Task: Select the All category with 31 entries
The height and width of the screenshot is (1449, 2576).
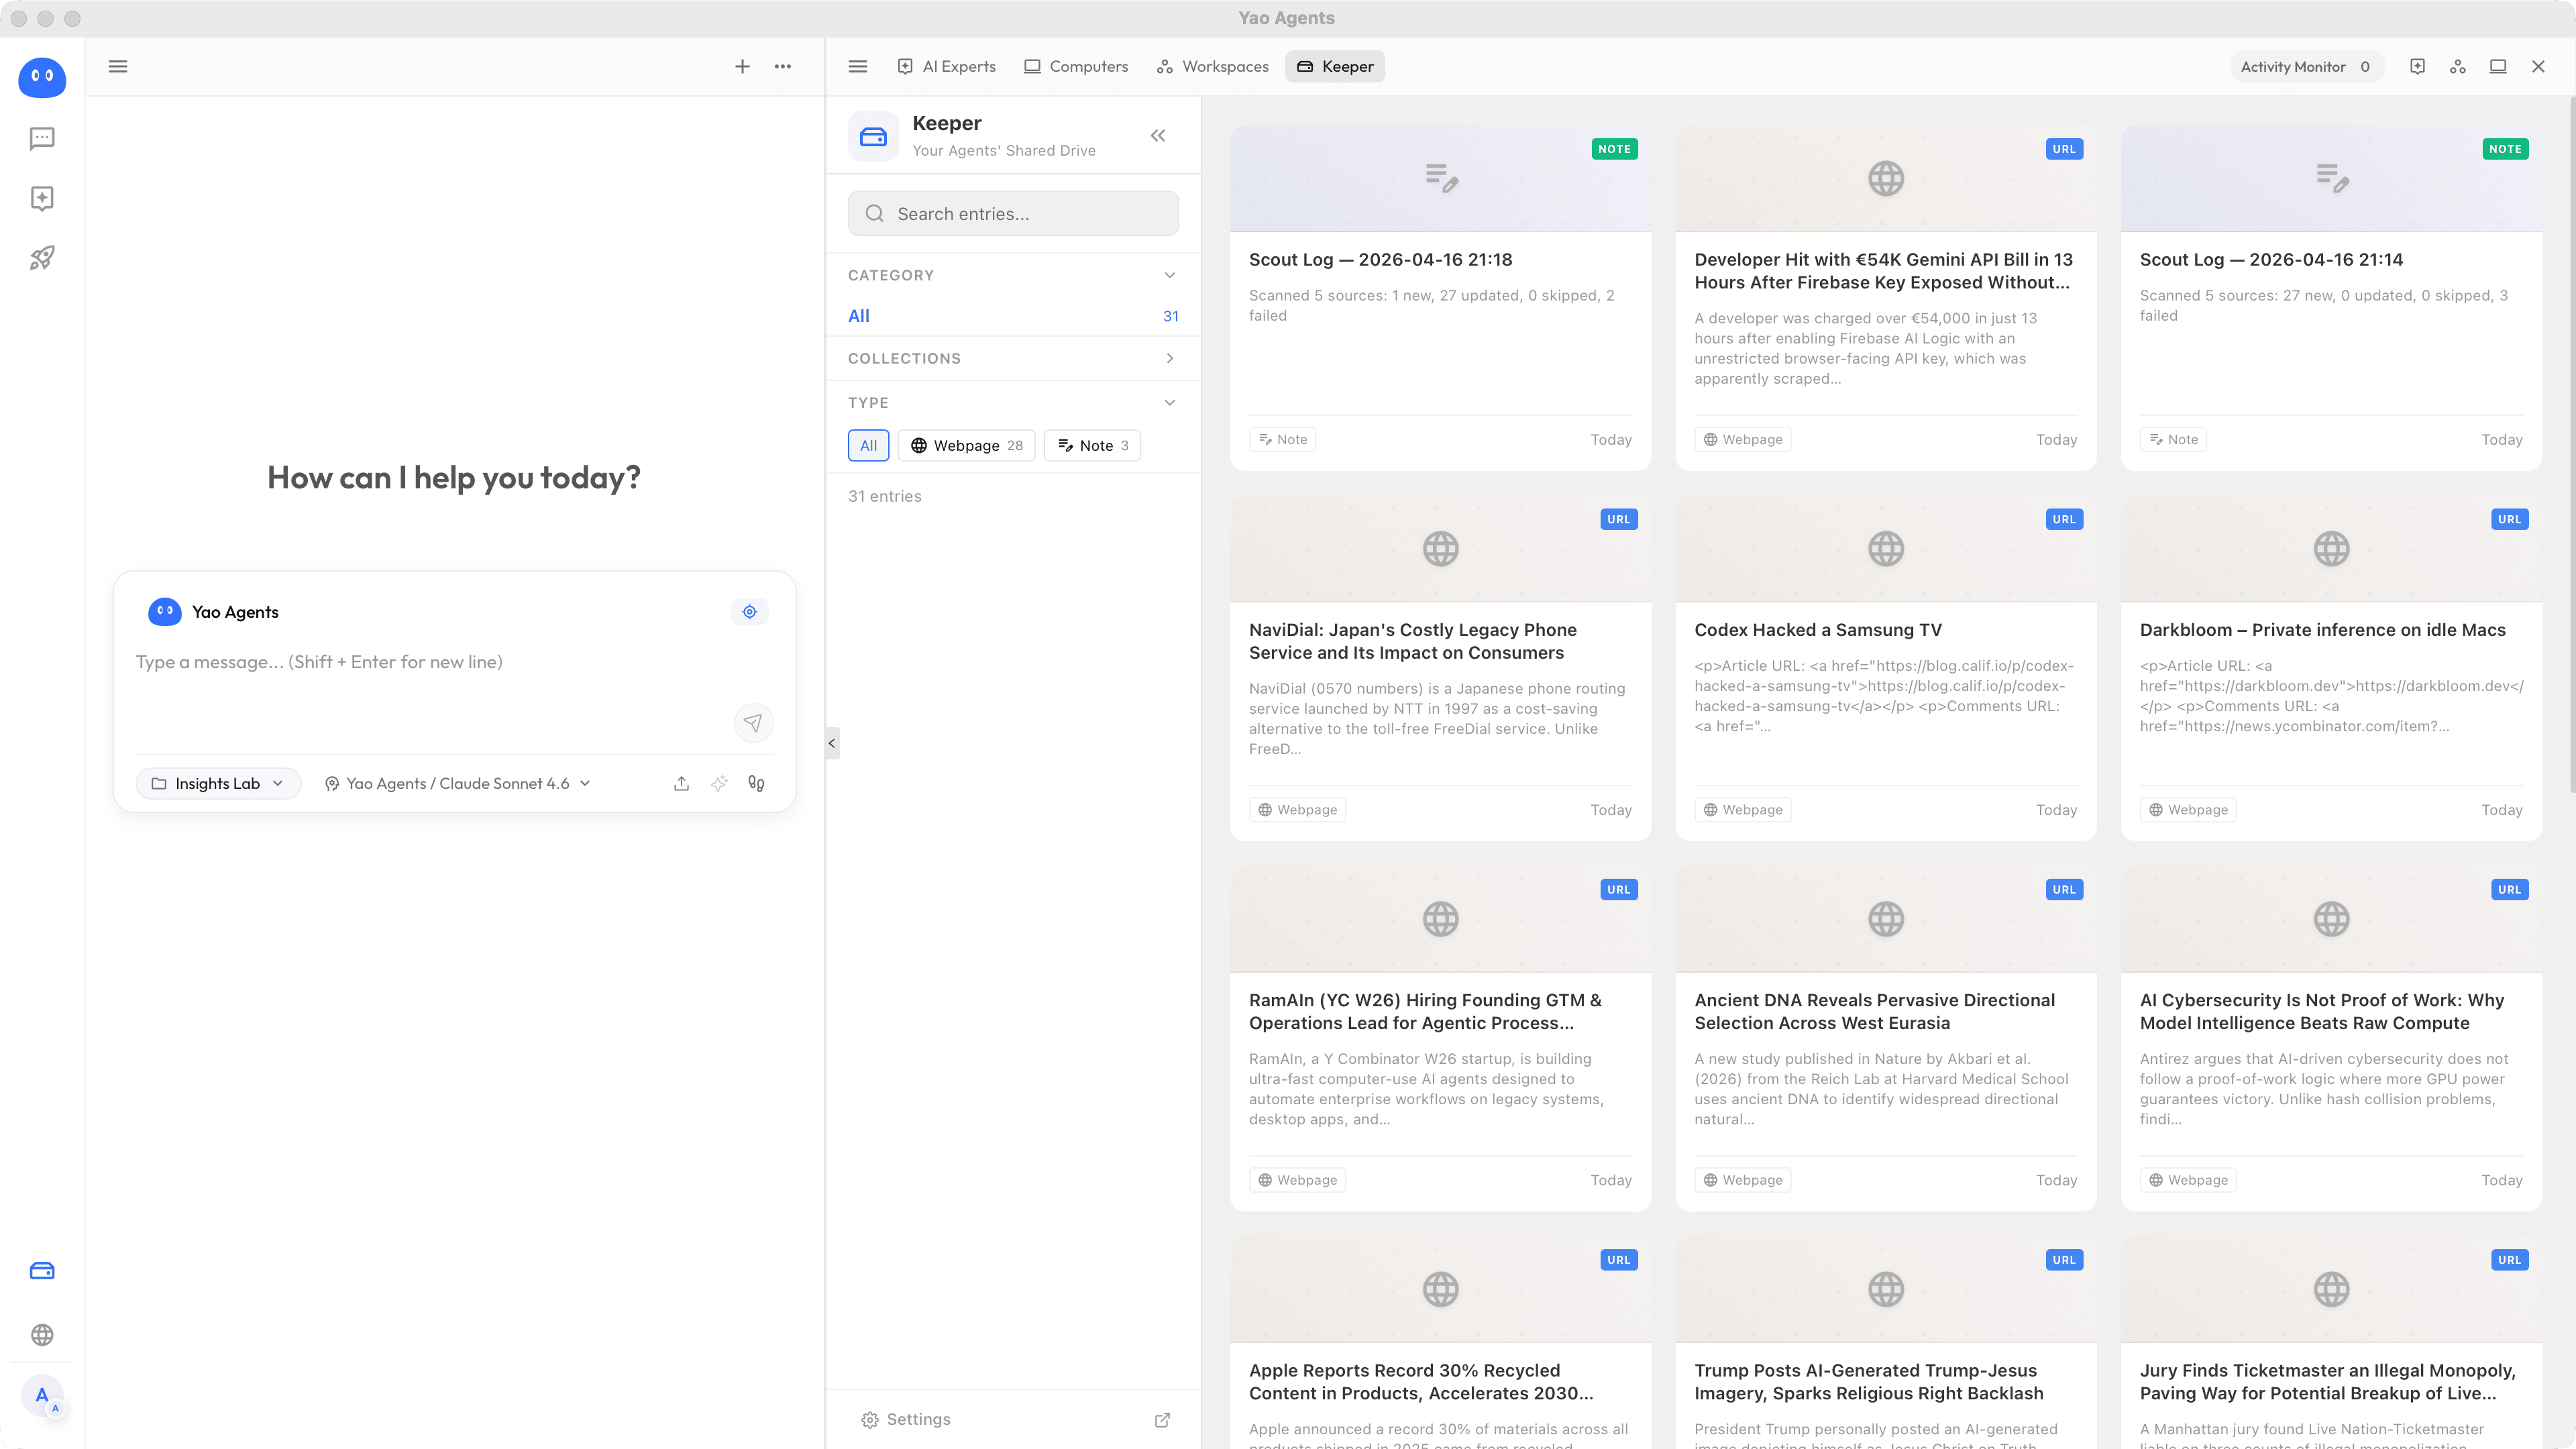Action: [x=1012, y=316]
